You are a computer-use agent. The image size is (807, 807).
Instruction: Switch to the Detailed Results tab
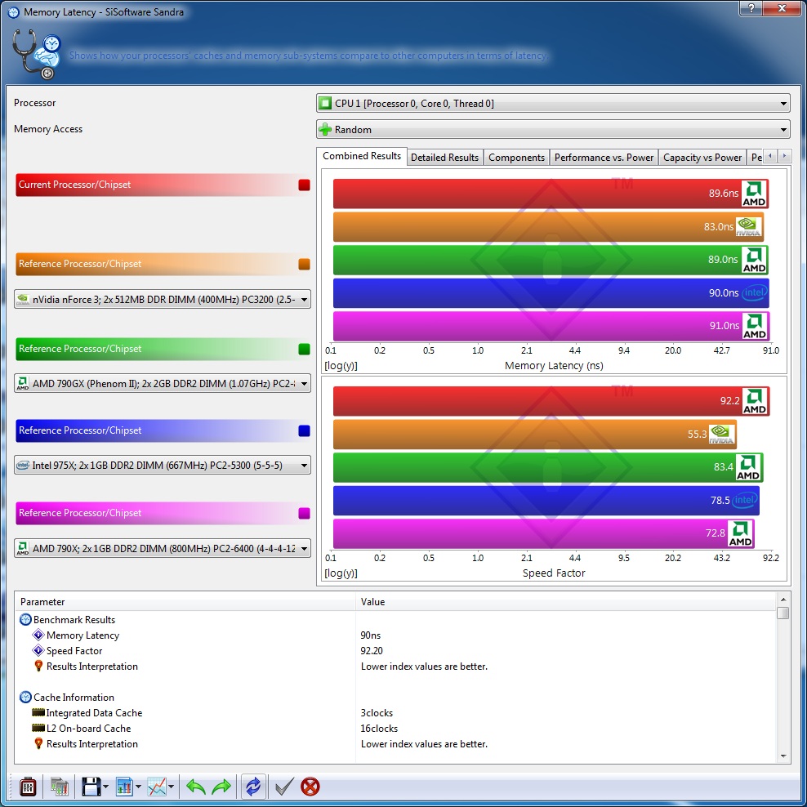click(444, 158)
